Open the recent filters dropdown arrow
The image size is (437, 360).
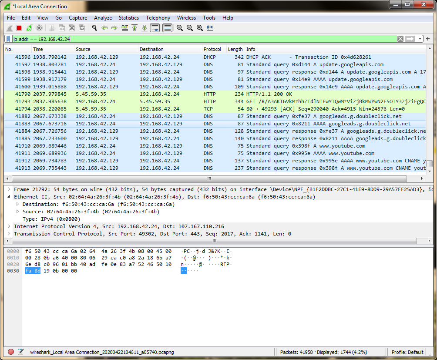420,39
